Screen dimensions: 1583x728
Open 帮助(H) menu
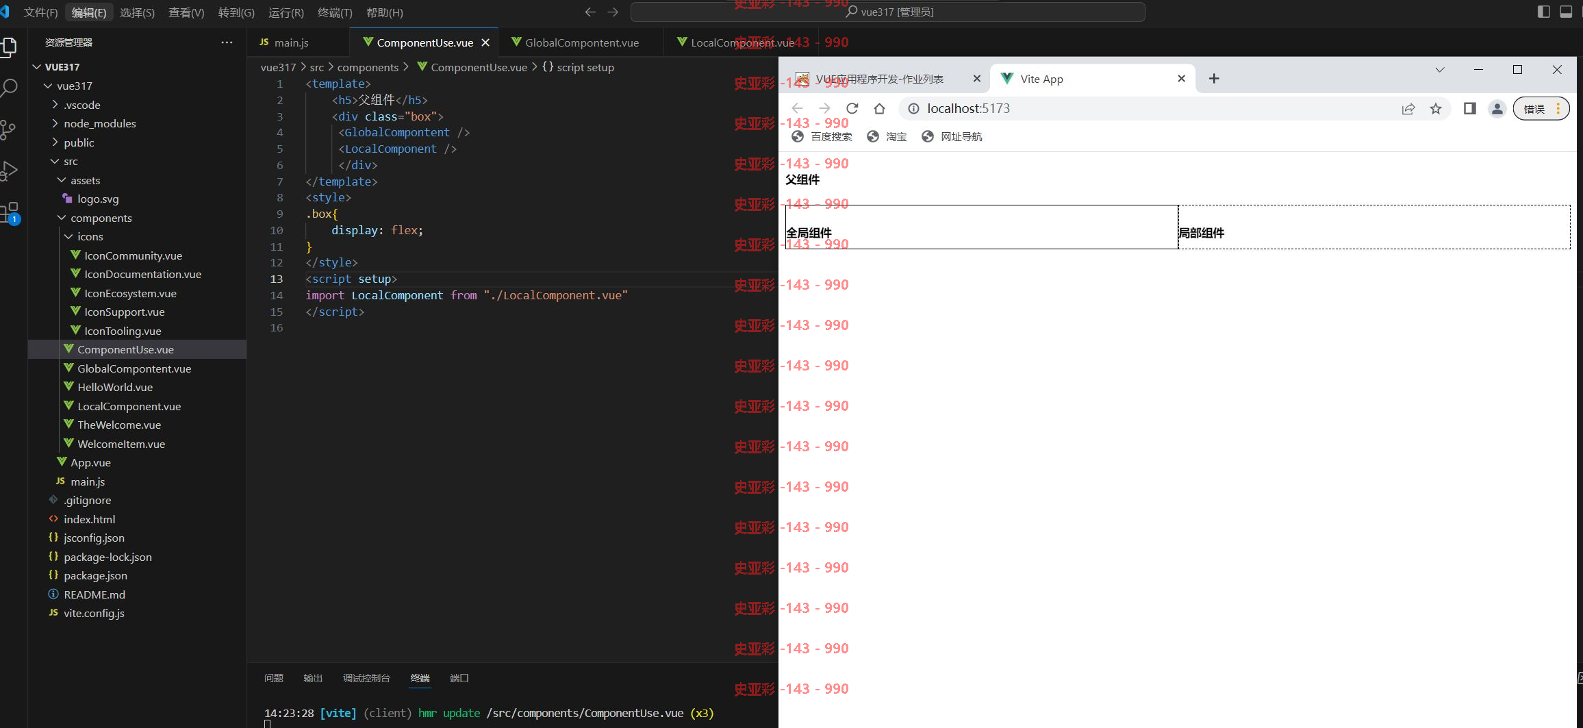(385, 12)
